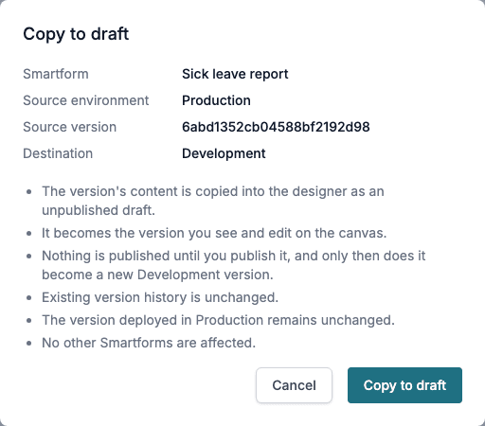
Task: Click the 'Smartform' label
Action: pyautogui.click(x=56, y=74)
